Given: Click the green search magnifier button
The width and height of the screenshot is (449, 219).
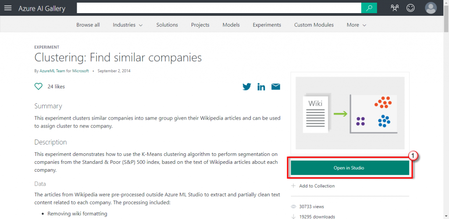Looking at the screenshot, I should (x=369, y=8).
